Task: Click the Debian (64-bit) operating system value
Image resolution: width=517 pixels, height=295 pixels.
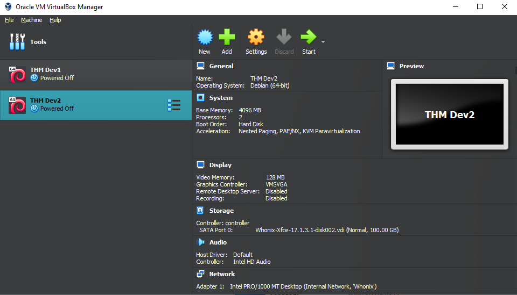Action: [270, 85]
